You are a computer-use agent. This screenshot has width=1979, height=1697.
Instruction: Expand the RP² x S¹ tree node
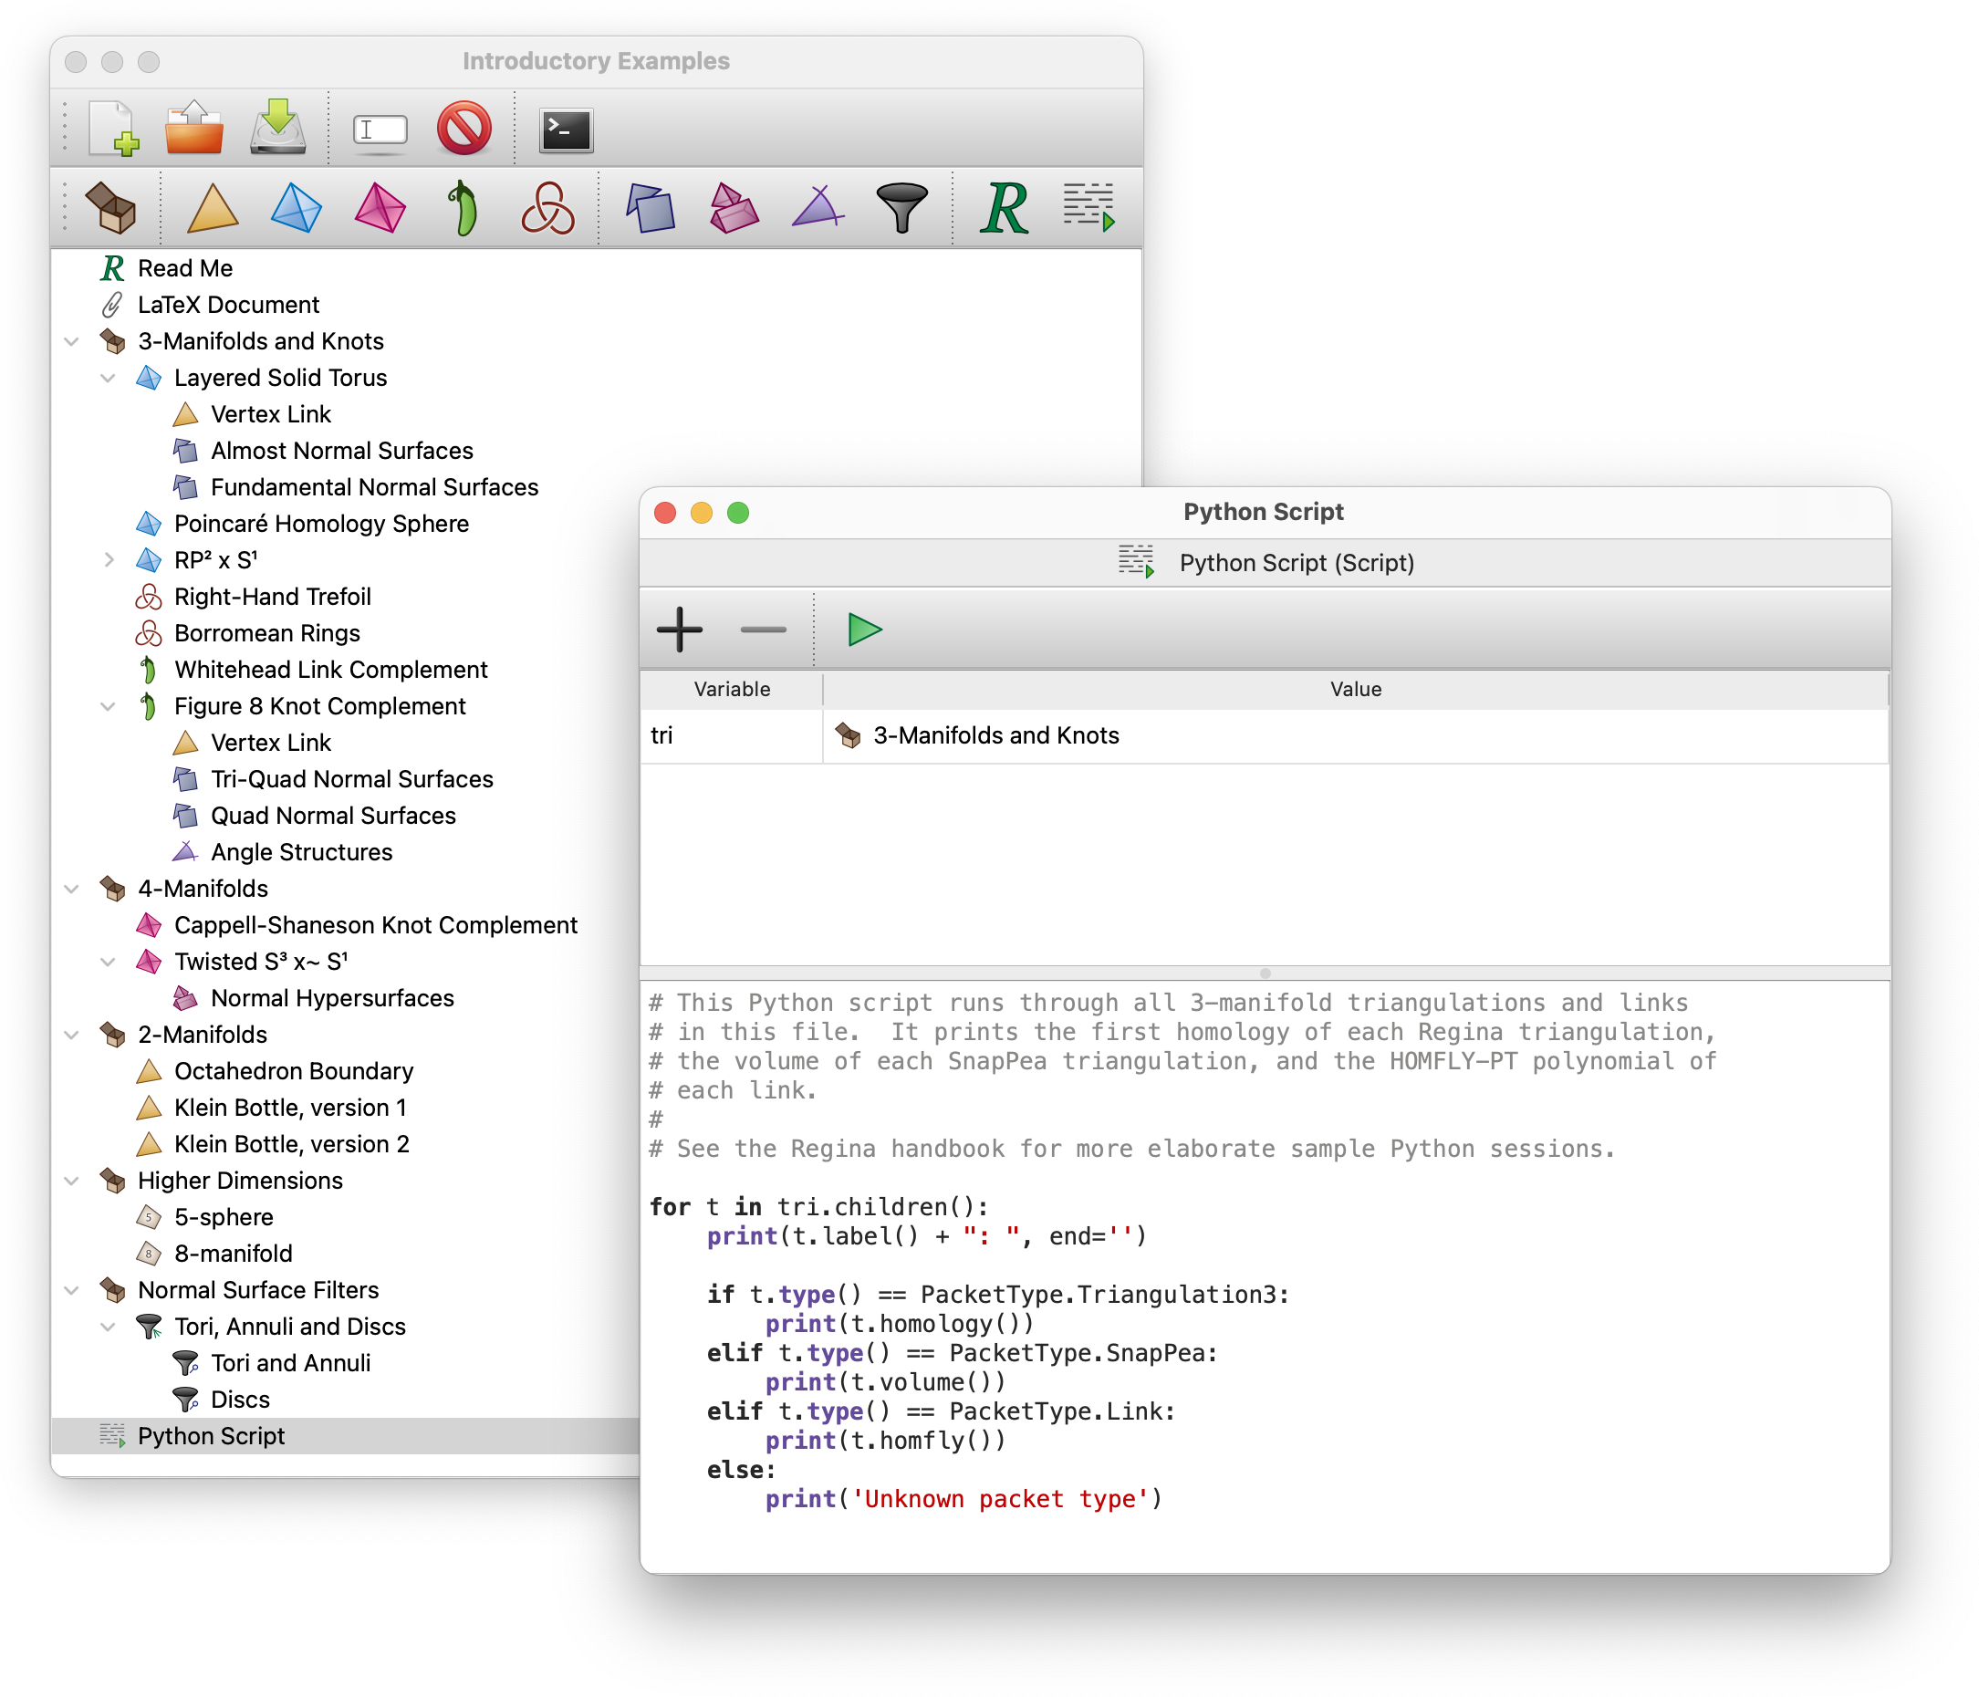point(109,559)
